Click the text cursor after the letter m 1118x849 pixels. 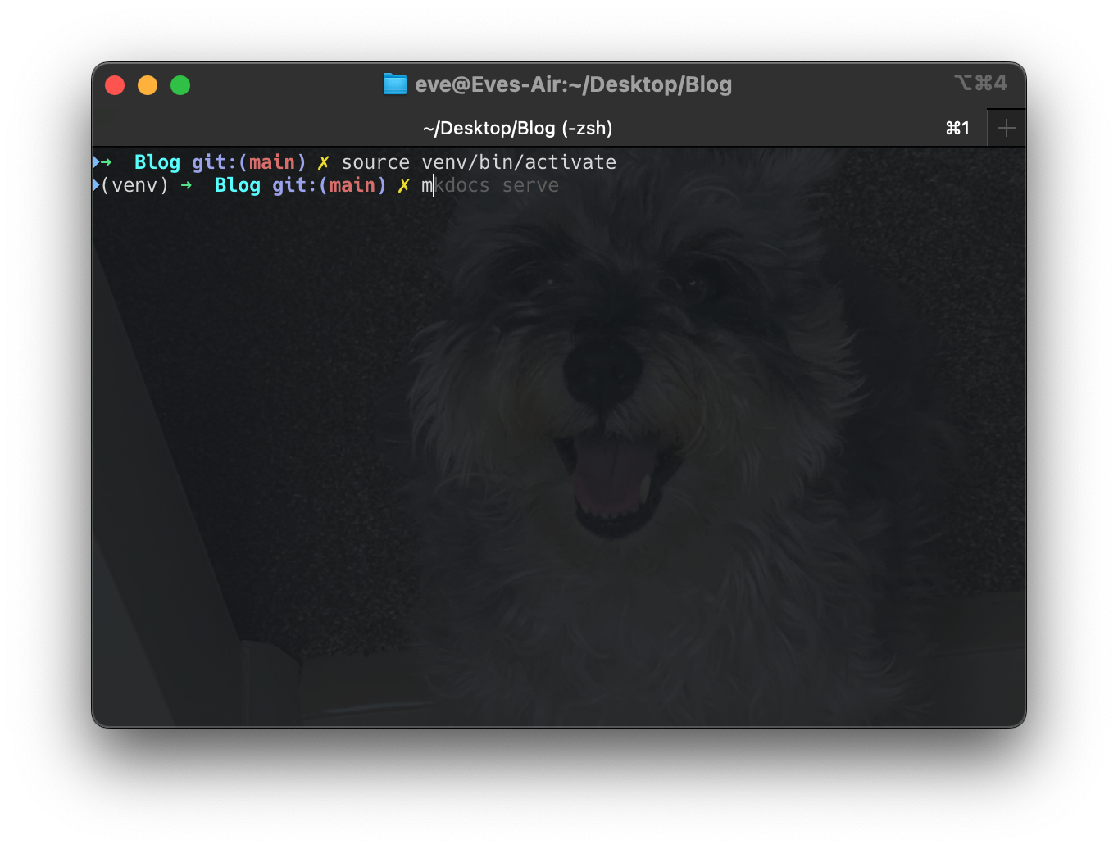[432, 185]
